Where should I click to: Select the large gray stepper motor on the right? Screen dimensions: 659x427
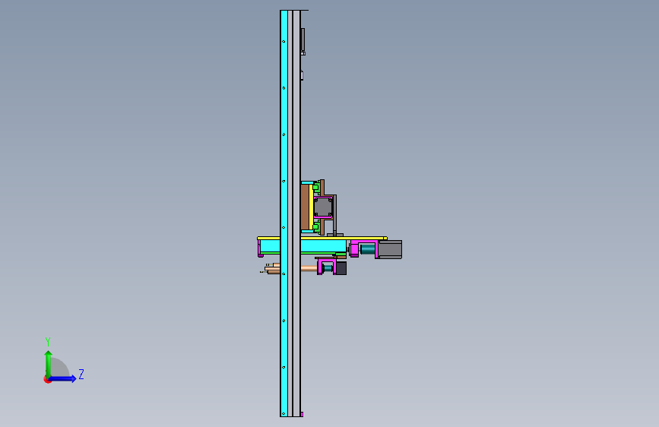(x=390, y=249)
